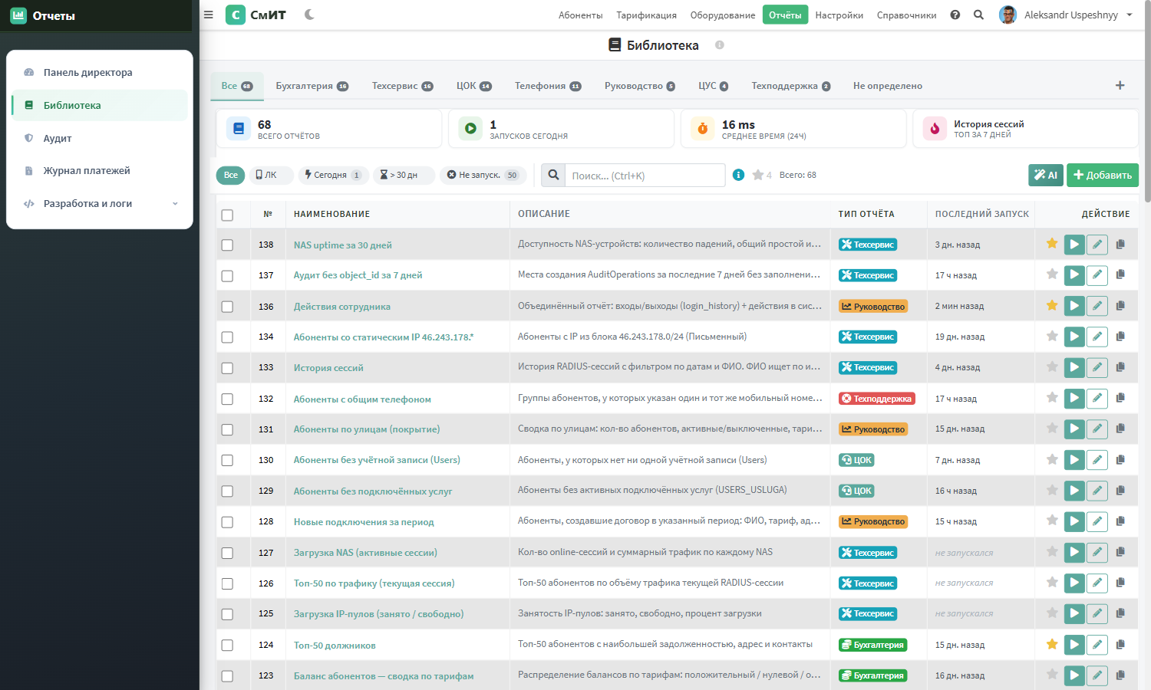
Task: Star report Новые подключения за период
Action: tap(1052, 521)
